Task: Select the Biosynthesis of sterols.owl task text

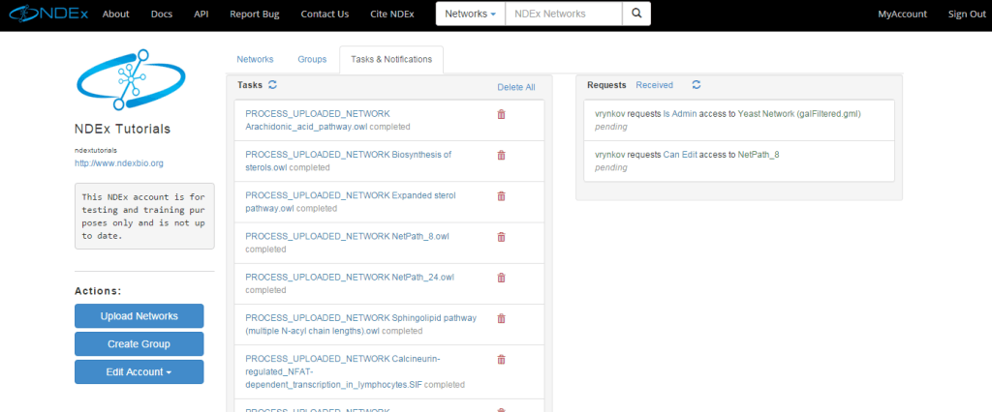Action: coord(349,162)
